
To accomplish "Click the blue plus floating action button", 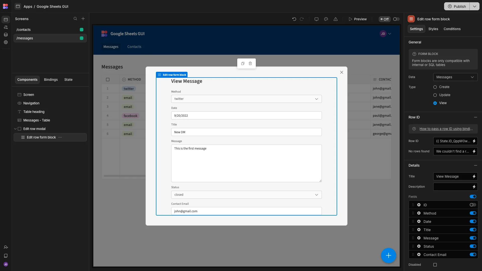I will (389, 255).
